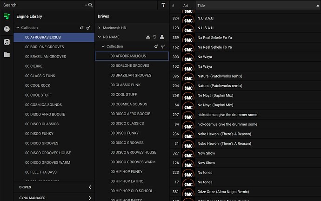Select the 00 HIP HOP OLD SCHOOL playlist
The height and width of the screenshot is (201, 321).
click(132, 191)
